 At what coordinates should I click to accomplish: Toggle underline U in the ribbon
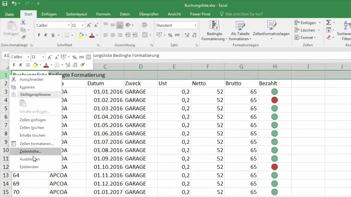(x=53, y=35)
